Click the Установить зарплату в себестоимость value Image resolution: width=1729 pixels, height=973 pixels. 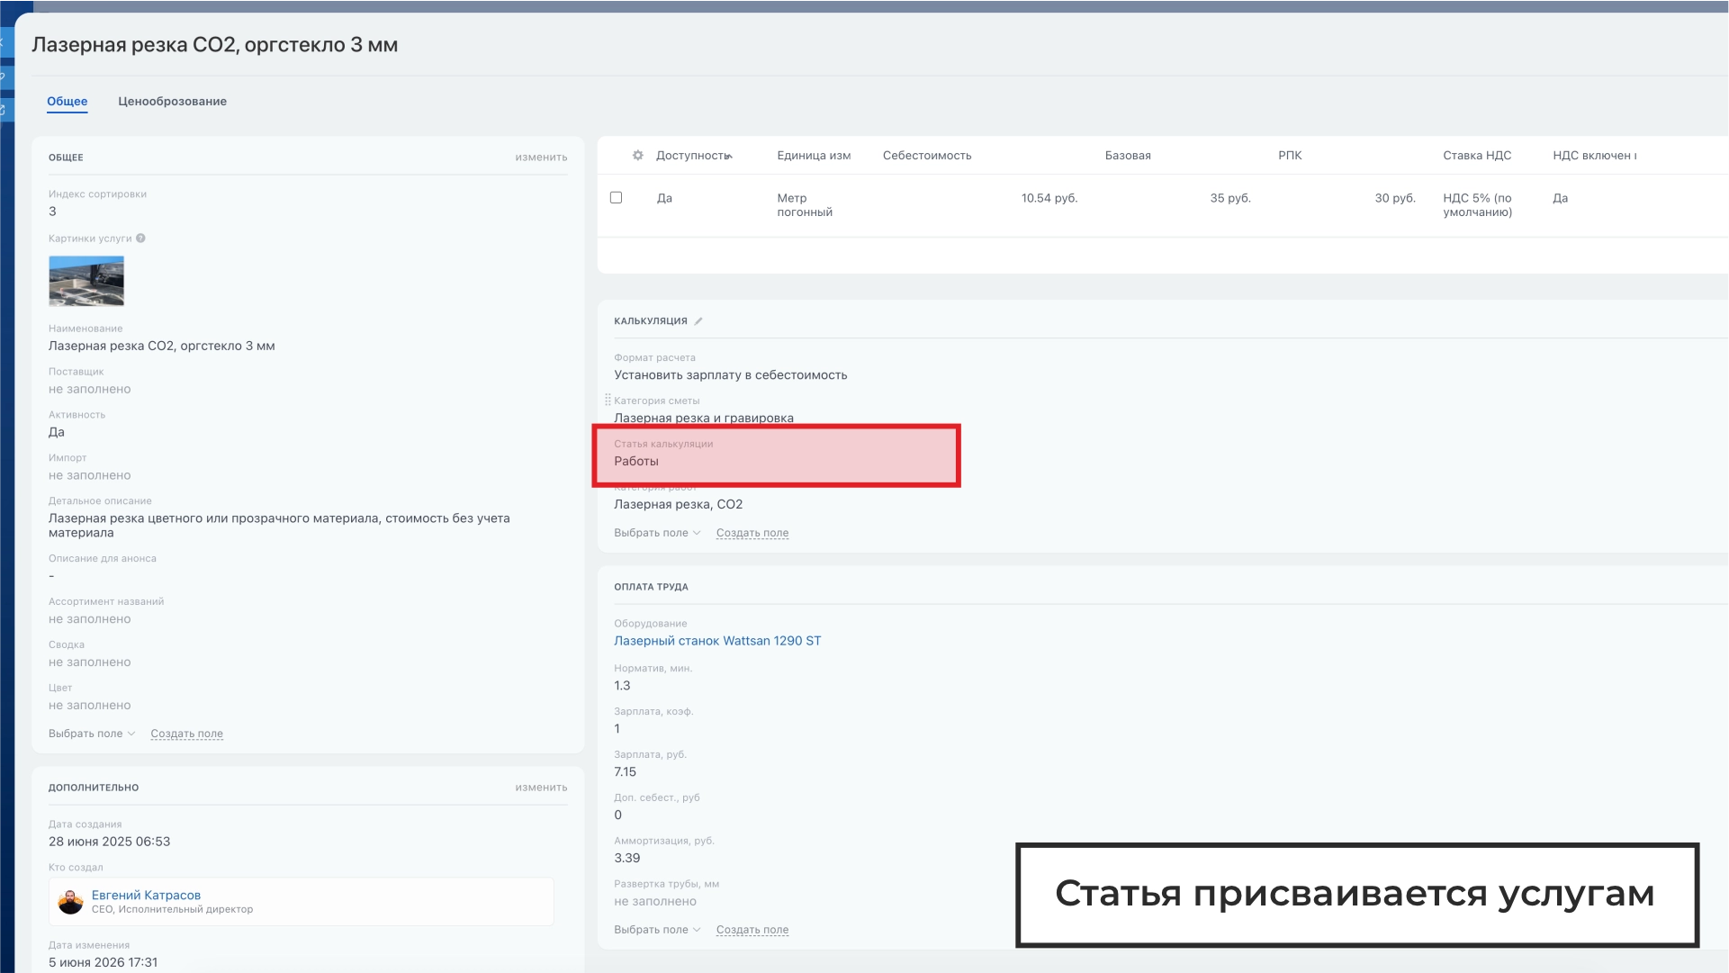[730, 375]
